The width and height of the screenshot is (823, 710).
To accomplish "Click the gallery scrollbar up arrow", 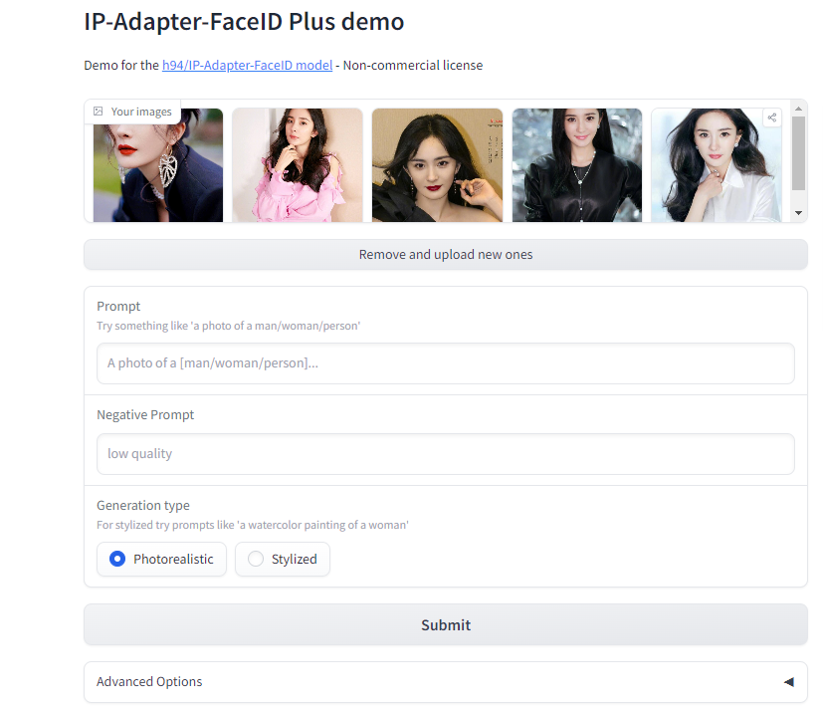I will [x=798, y=109].
